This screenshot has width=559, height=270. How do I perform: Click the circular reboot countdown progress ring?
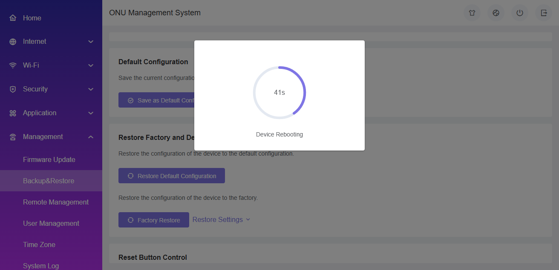[x=279, y=92]
